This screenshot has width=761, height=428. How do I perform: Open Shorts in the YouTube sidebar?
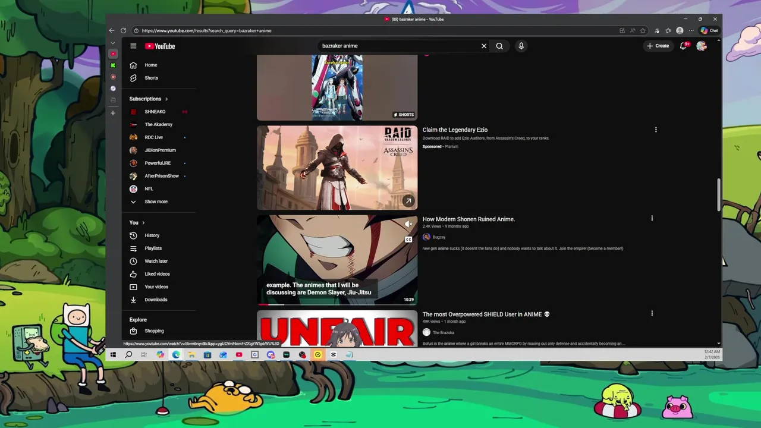click(159, 78)
